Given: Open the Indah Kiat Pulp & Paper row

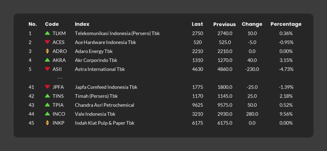Looking at the screenshot, I should click(104, 123).
